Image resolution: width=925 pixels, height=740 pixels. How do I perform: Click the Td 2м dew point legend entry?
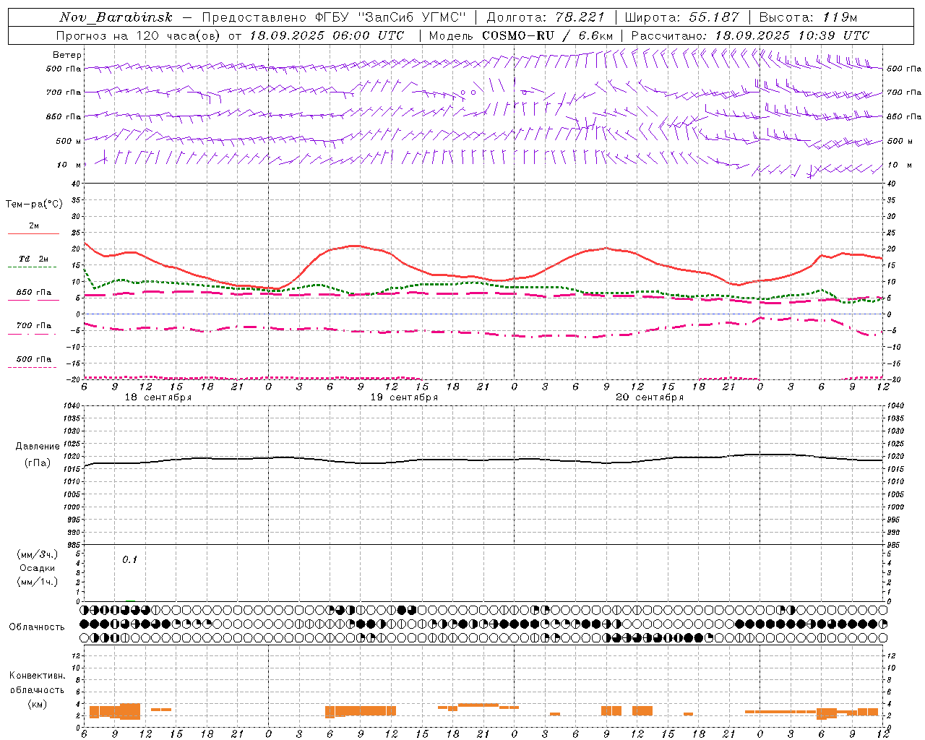tap(34, 259)
